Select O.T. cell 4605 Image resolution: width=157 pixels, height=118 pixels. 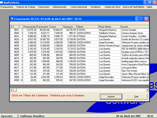click(x=15, y=46)
